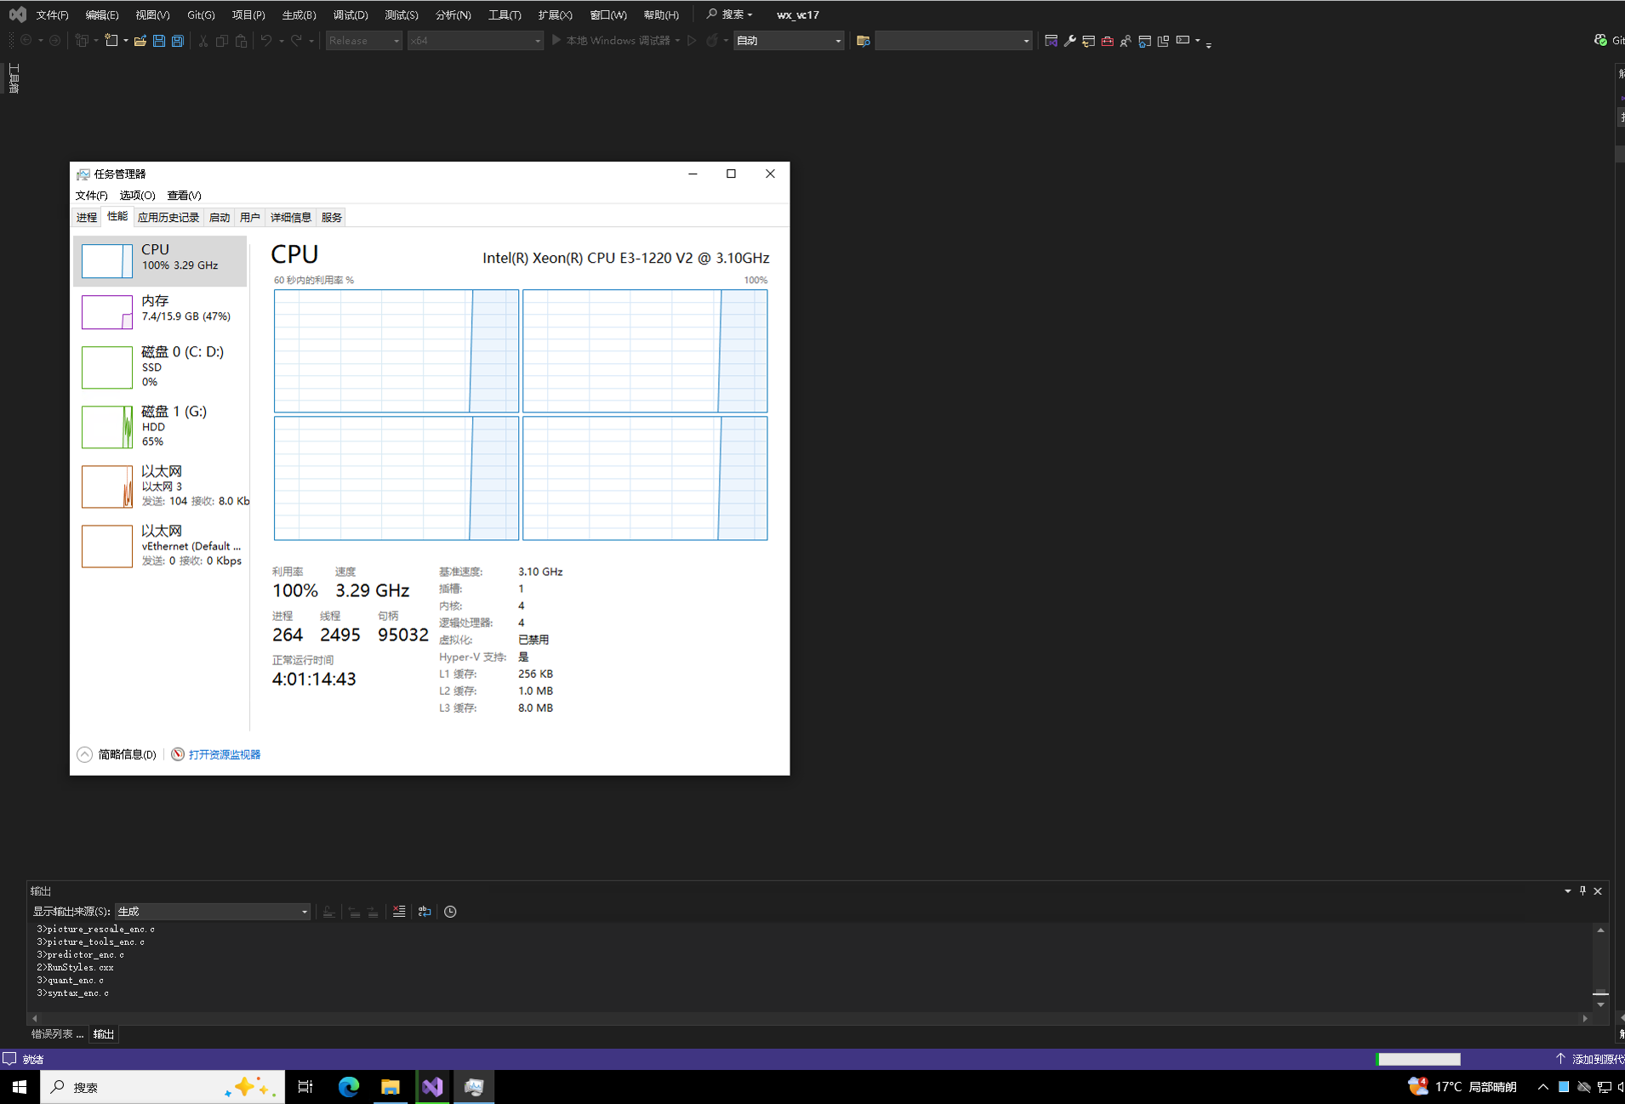Switch to the 详细信息 tab in Task Manager

[290, 218]
